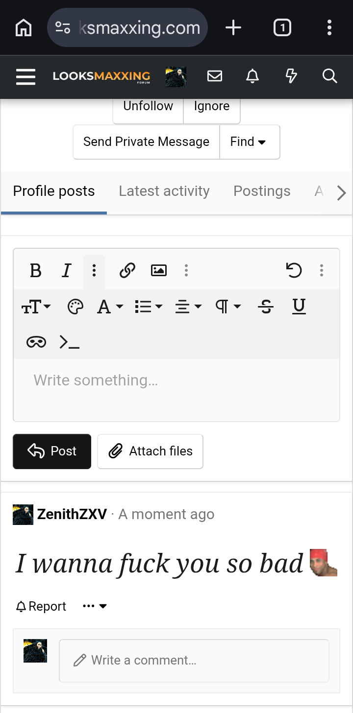Open the text color palette
353x713 pixels.
75,307
